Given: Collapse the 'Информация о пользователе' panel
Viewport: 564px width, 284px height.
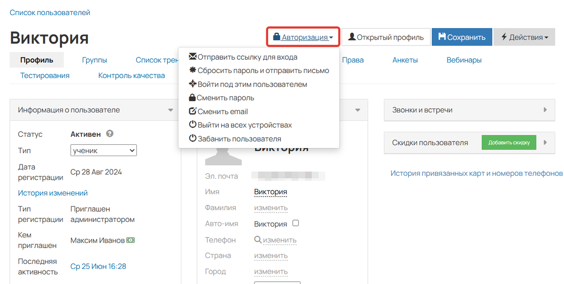Looking at the screenshot, I should [x=171, y=110].
